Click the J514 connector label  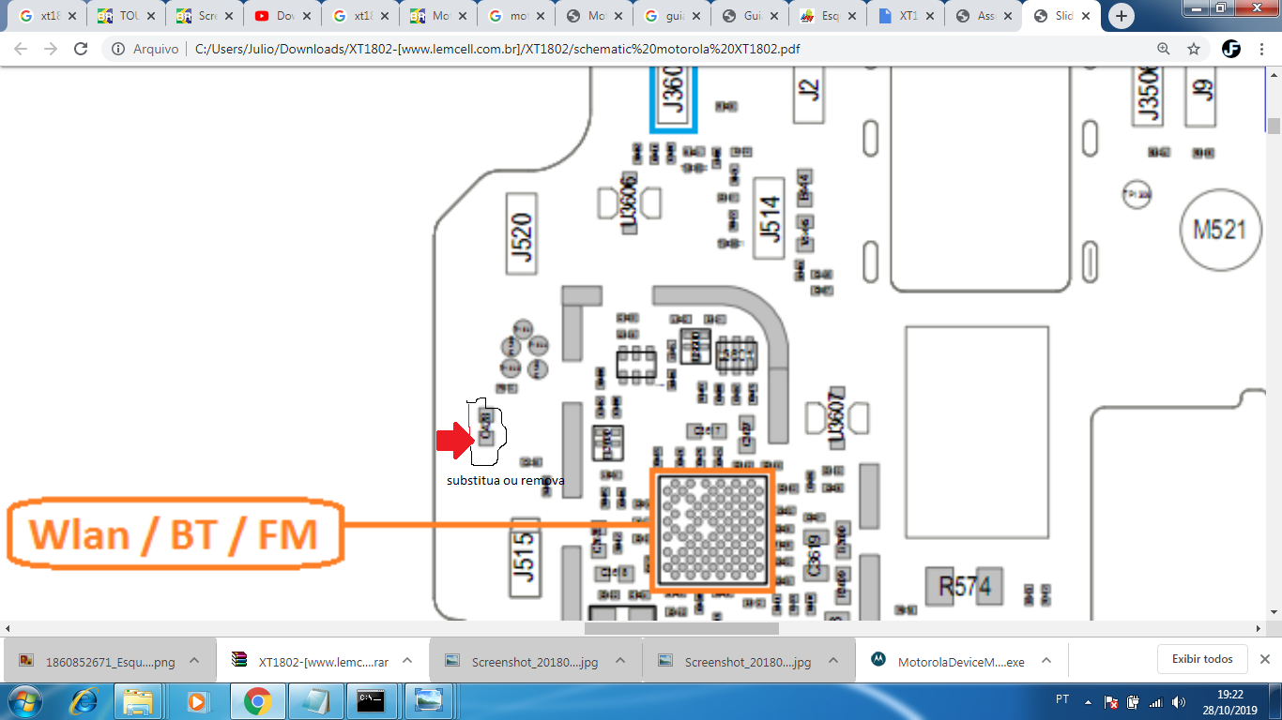pos(771,218)
